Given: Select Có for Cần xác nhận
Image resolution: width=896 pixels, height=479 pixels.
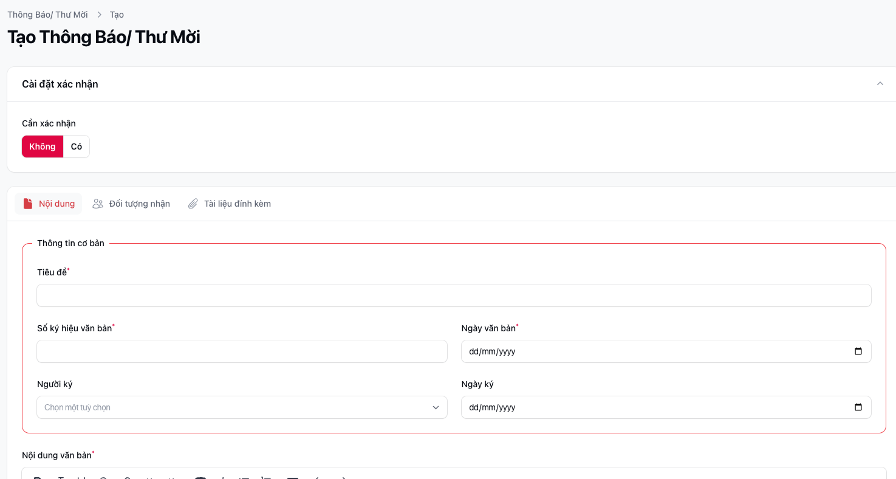Looking at the screenshot, I should tap(77, 146).
